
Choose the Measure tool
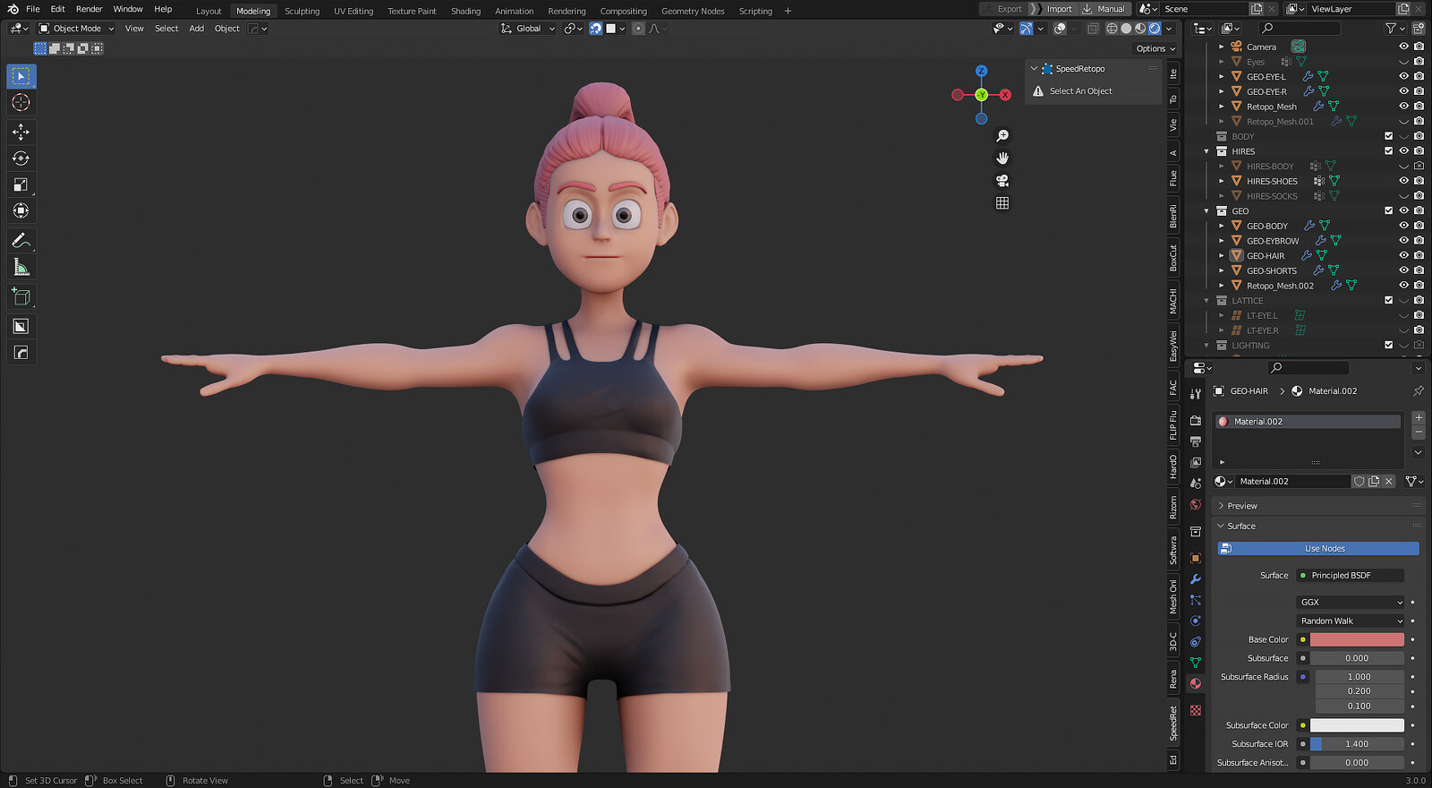coord(21,267)
